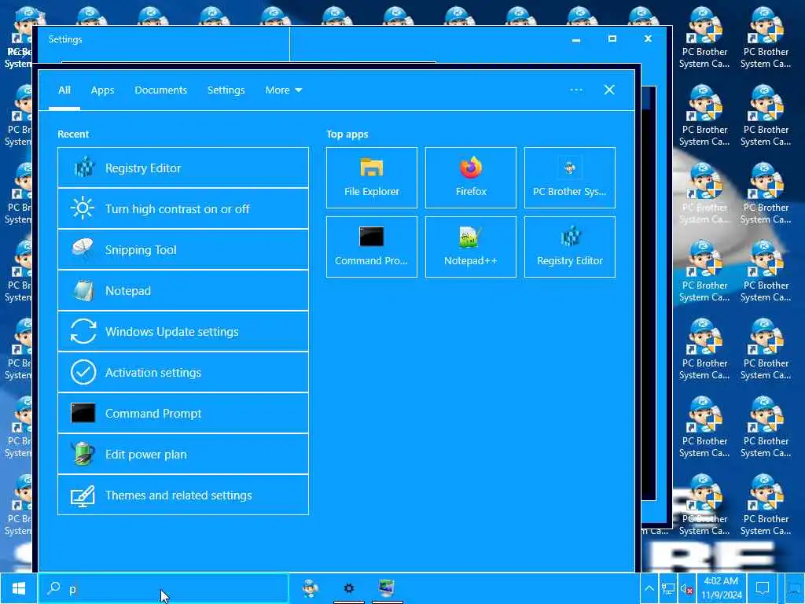Open Themes and related settings

click(182, 495)
